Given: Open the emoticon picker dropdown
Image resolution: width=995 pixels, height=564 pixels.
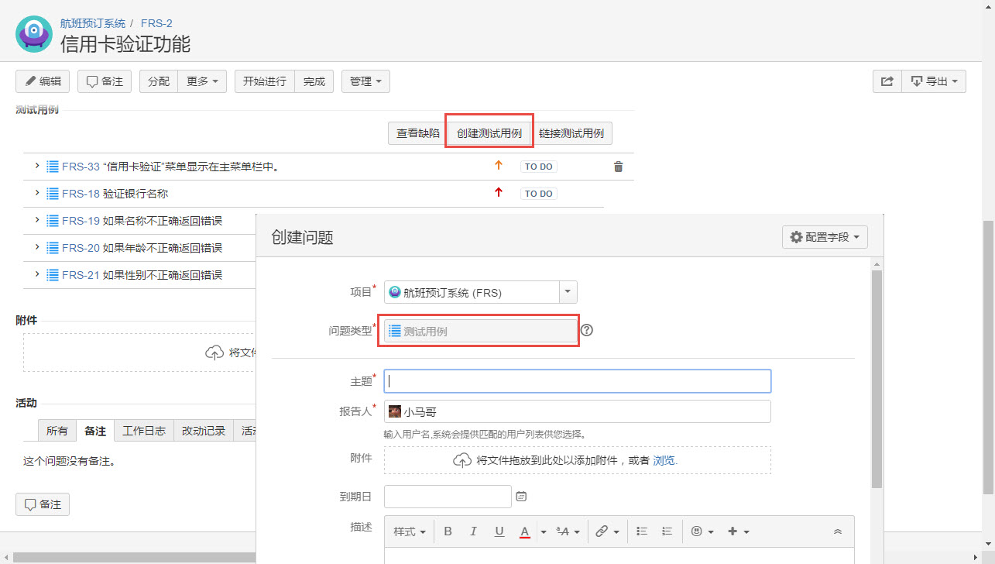Looking at the screenshot, I should 702,531.
